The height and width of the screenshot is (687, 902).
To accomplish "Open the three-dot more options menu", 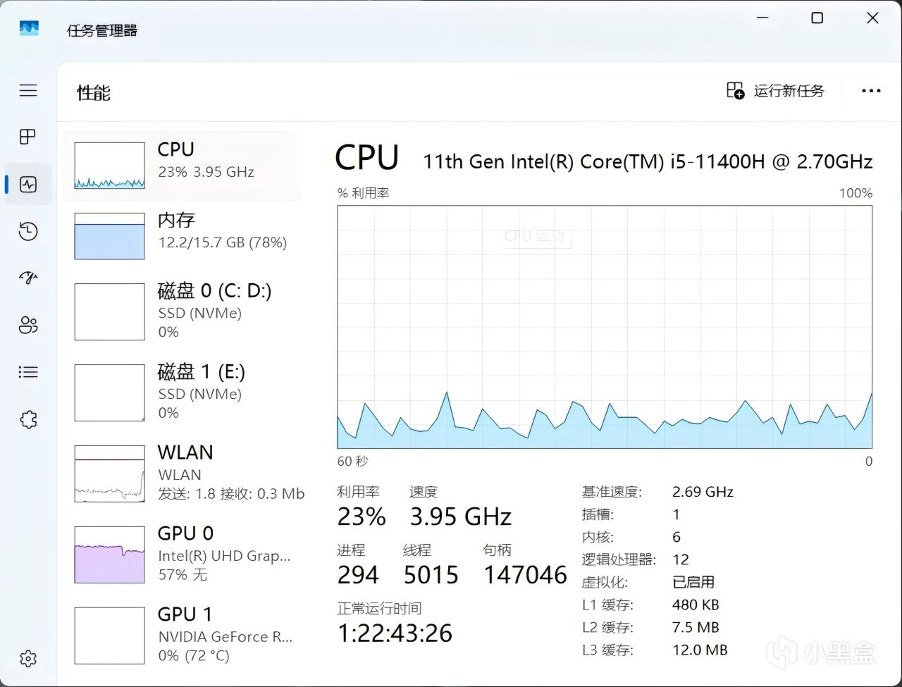I will click(x=871, y=91).
